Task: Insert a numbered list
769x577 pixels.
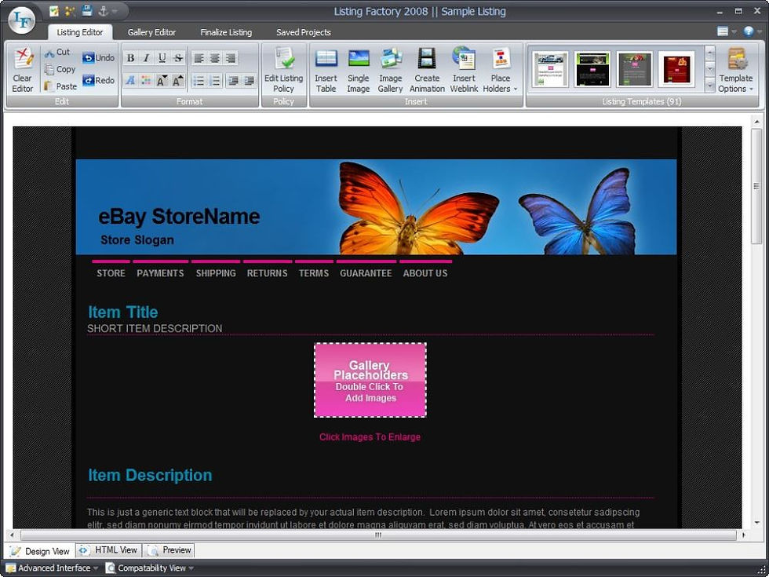Action: [215, 80]
